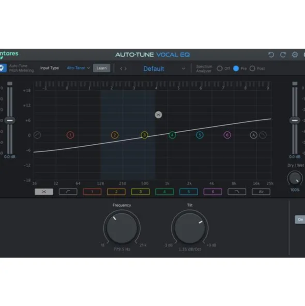
Task: Click the Dry / Wet knob
Action: tap(295, 178)
